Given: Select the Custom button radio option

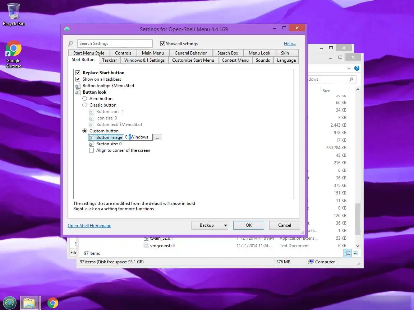Looking at the screenshot, I should coord(84,131).
